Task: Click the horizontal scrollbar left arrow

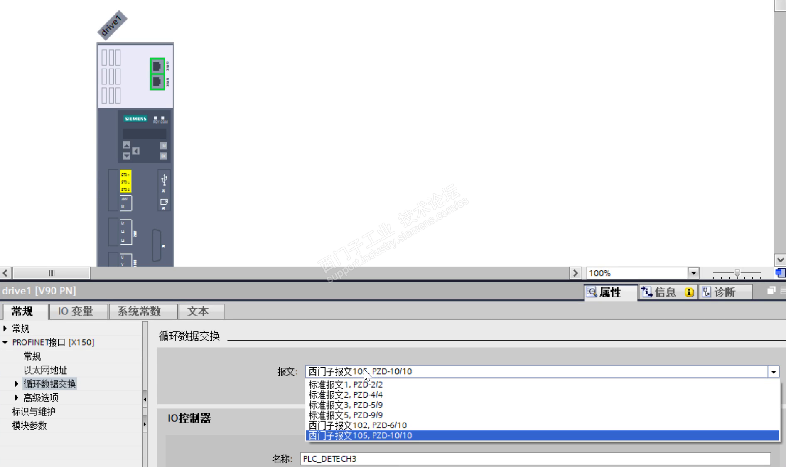Action: pos(5,273)
